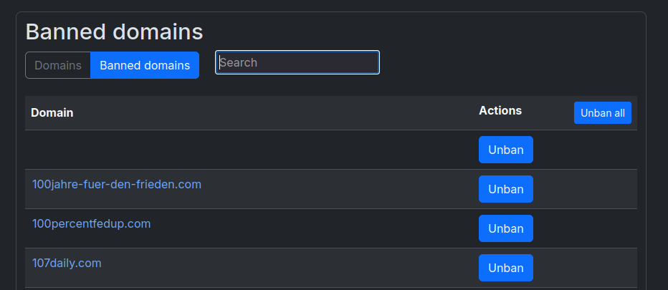Viewport: 668px width, 290px height.
Task: Select the active Banned domains tab
Action: [x=145, y=65]
